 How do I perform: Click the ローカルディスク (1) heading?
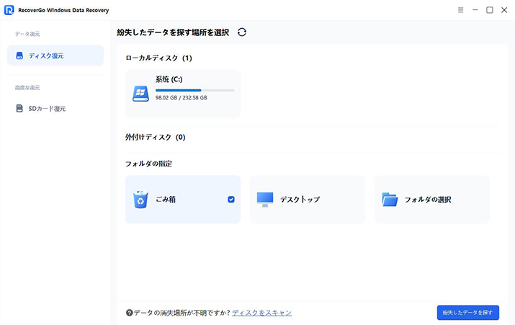pyautogui.click(x=158, y=58)
